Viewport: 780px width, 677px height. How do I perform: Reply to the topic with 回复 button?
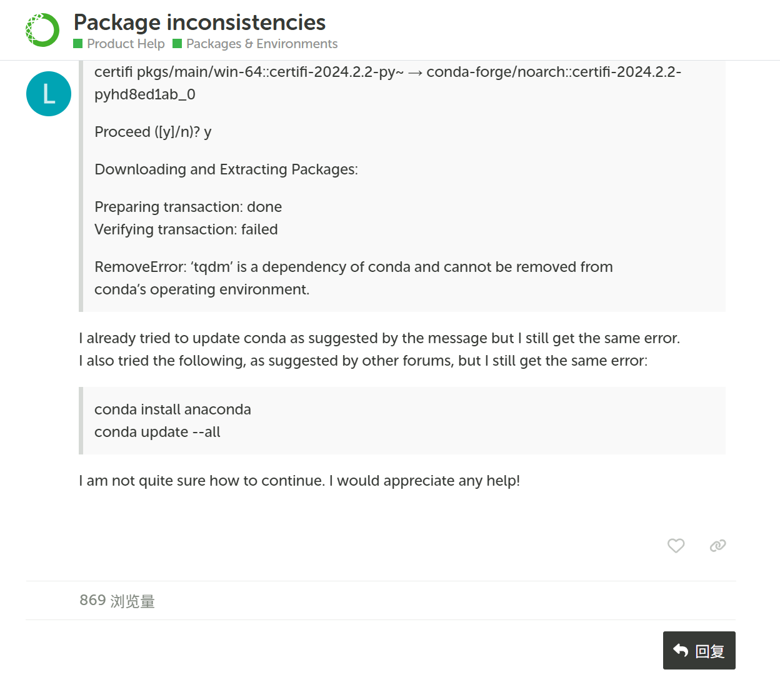(x=699, y=651)
